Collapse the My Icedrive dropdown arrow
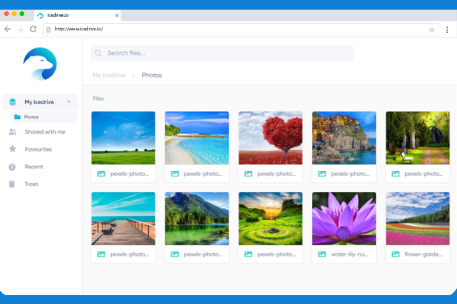This screenshot has height=304, width=457. [69, 102]
